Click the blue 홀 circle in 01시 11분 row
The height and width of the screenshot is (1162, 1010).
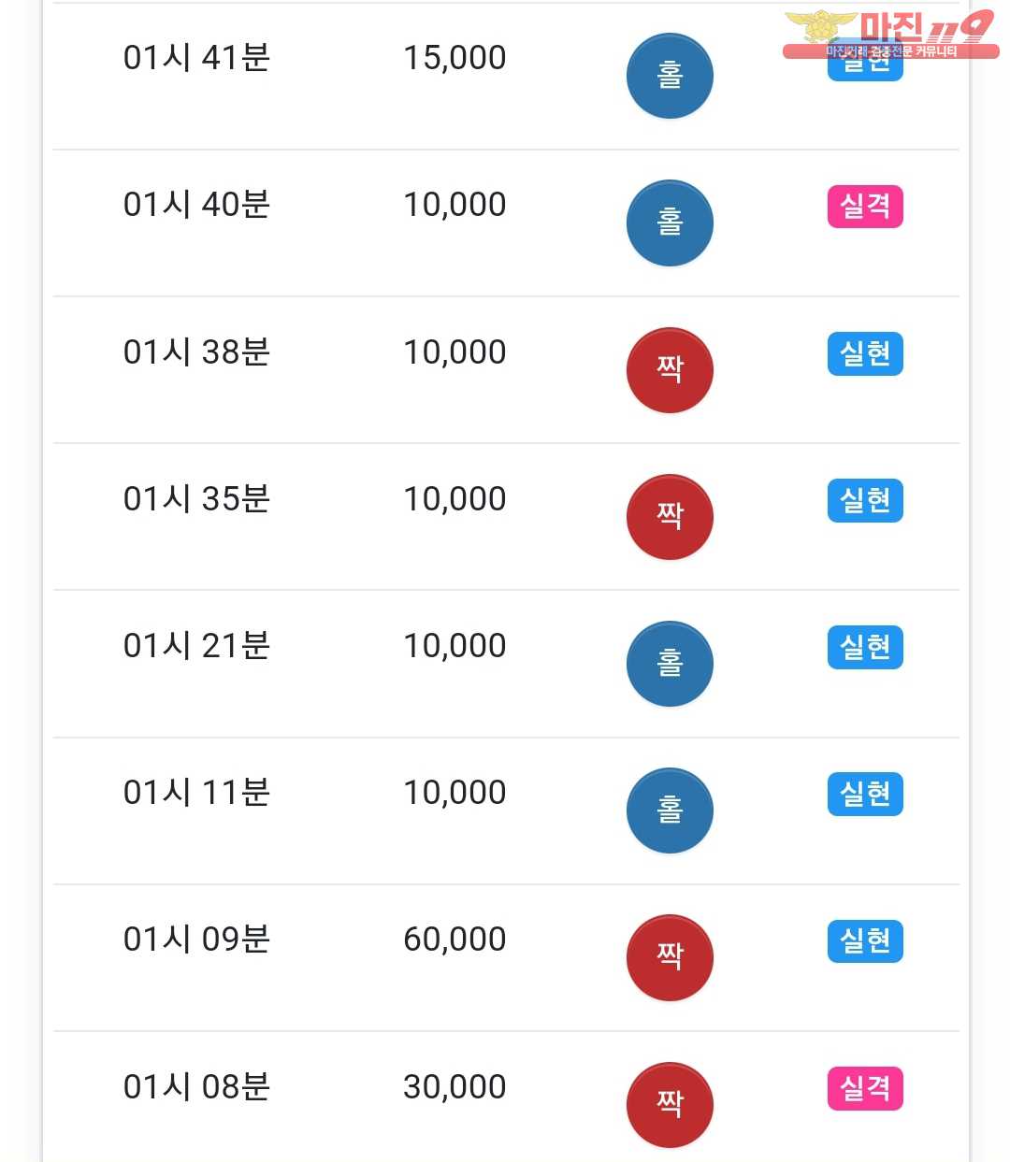click(670, 811)
